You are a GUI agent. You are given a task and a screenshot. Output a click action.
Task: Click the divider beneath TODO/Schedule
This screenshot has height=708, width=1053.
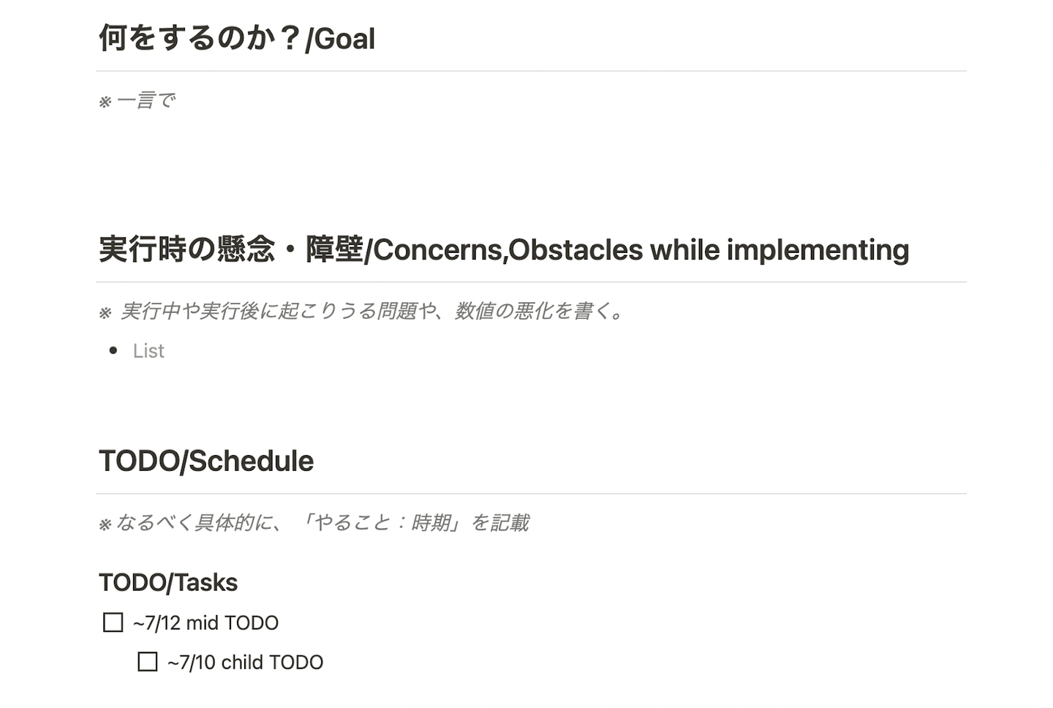(531, 494)
